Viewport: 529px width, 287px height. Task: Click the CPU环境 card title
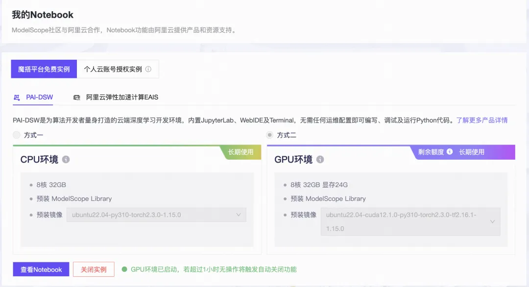tap(39, 160)
